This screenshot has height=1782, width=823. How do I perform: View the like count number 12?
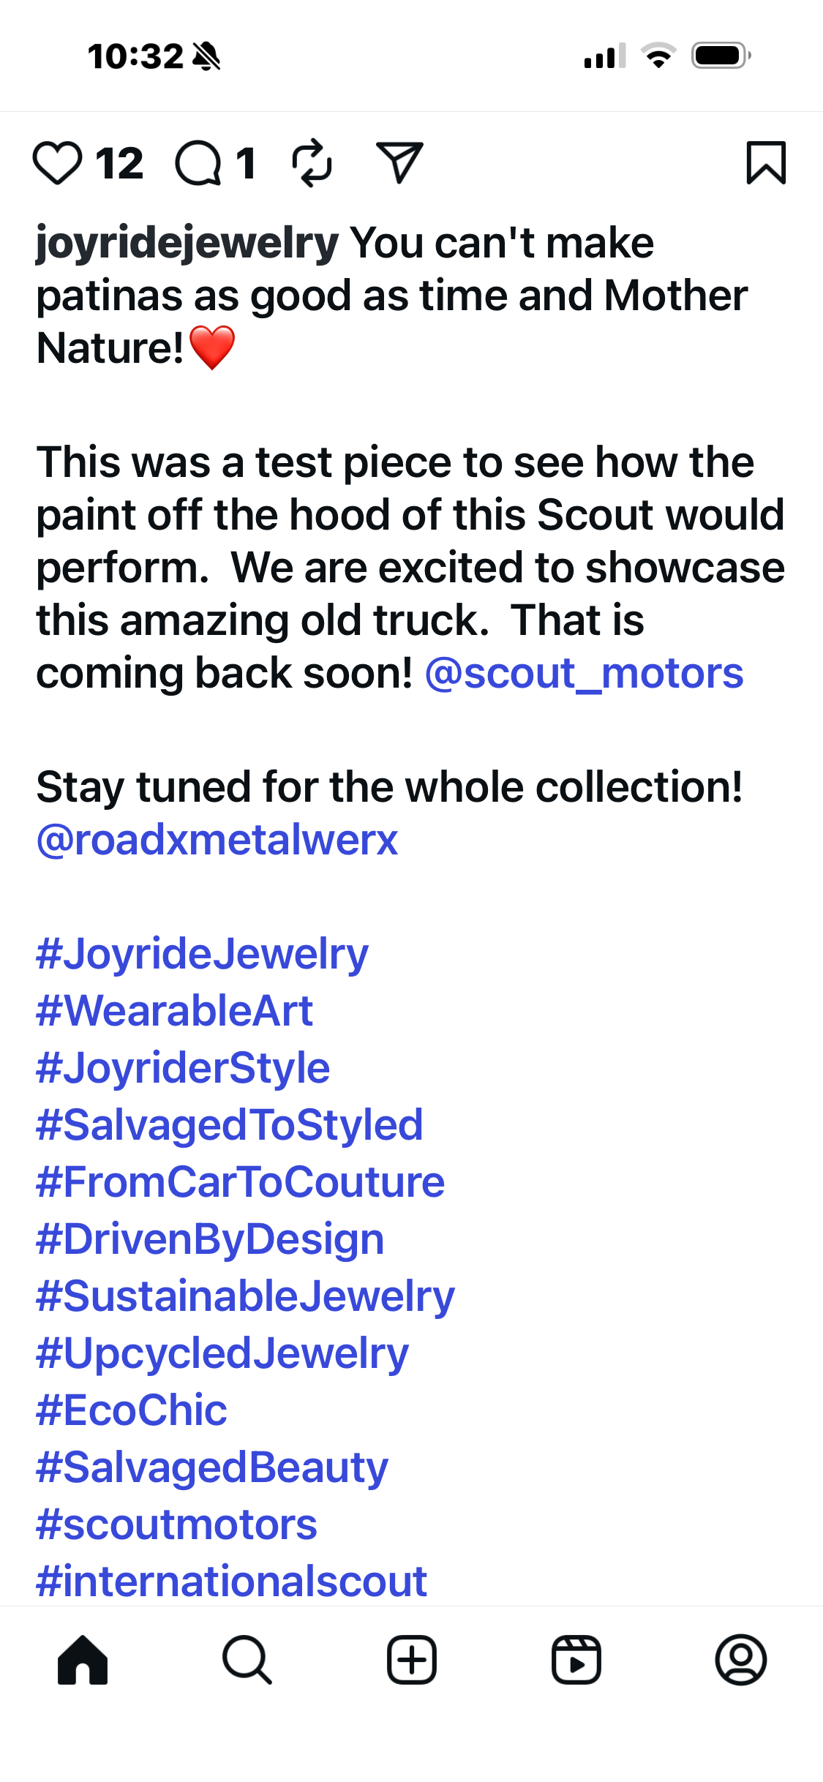(119, 162)
